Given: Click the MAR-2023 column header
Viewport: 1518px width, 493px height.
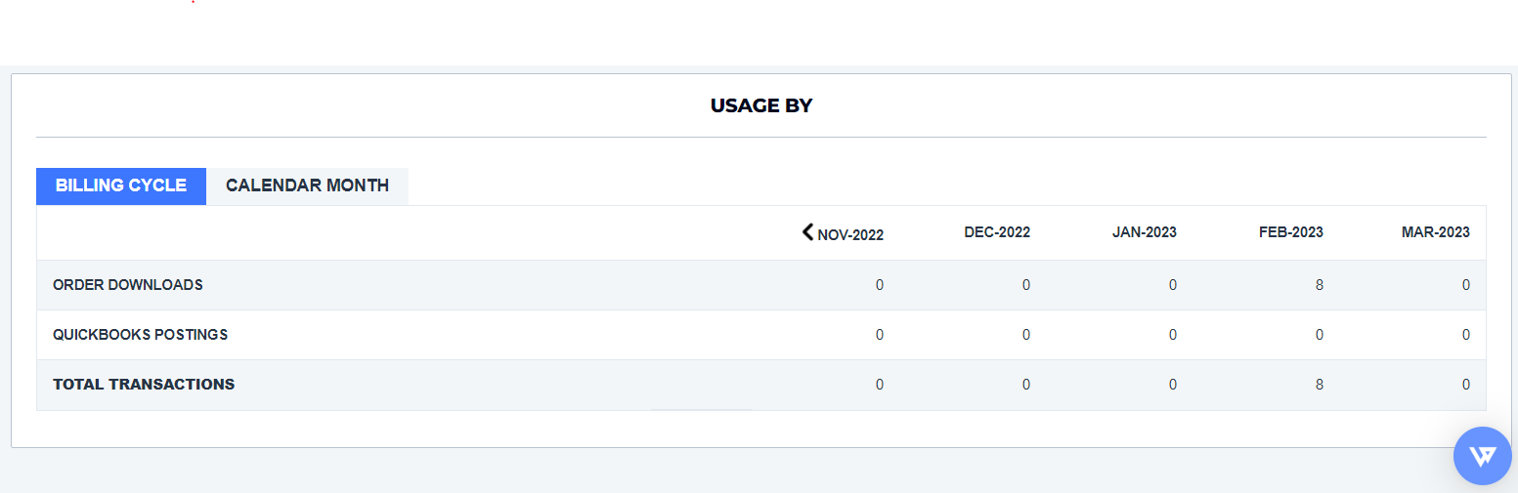Looking at the screenshot, I should coord(1436,232).
